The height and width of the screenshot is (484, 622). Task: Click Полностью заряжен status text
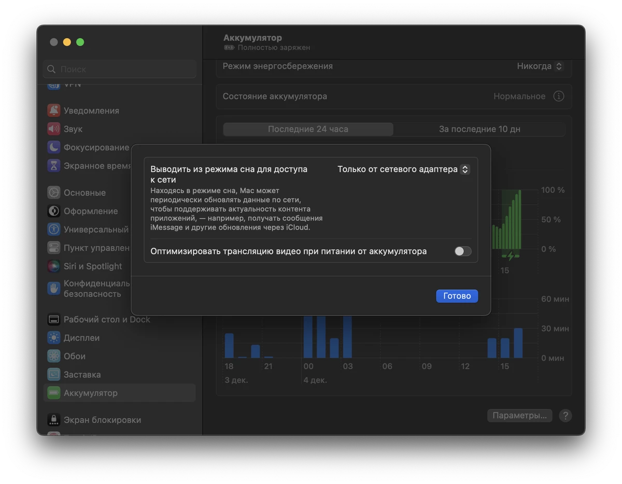pyautogui.click(x=274, y=48)
